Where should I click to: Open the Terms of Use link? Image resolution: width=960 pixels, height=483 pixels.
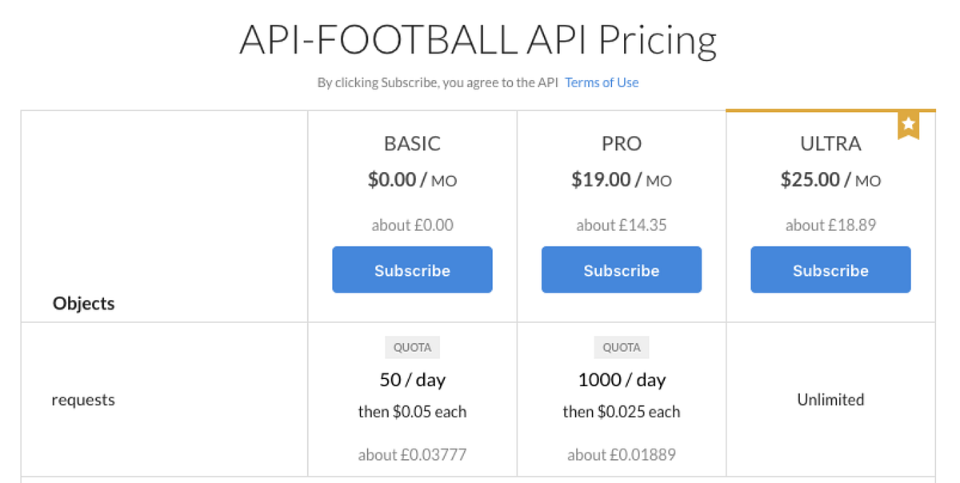(602, 82)
